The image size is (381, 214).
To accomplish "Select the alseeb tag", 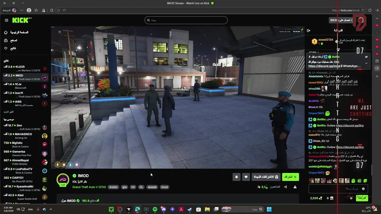I will coord(152,187).
